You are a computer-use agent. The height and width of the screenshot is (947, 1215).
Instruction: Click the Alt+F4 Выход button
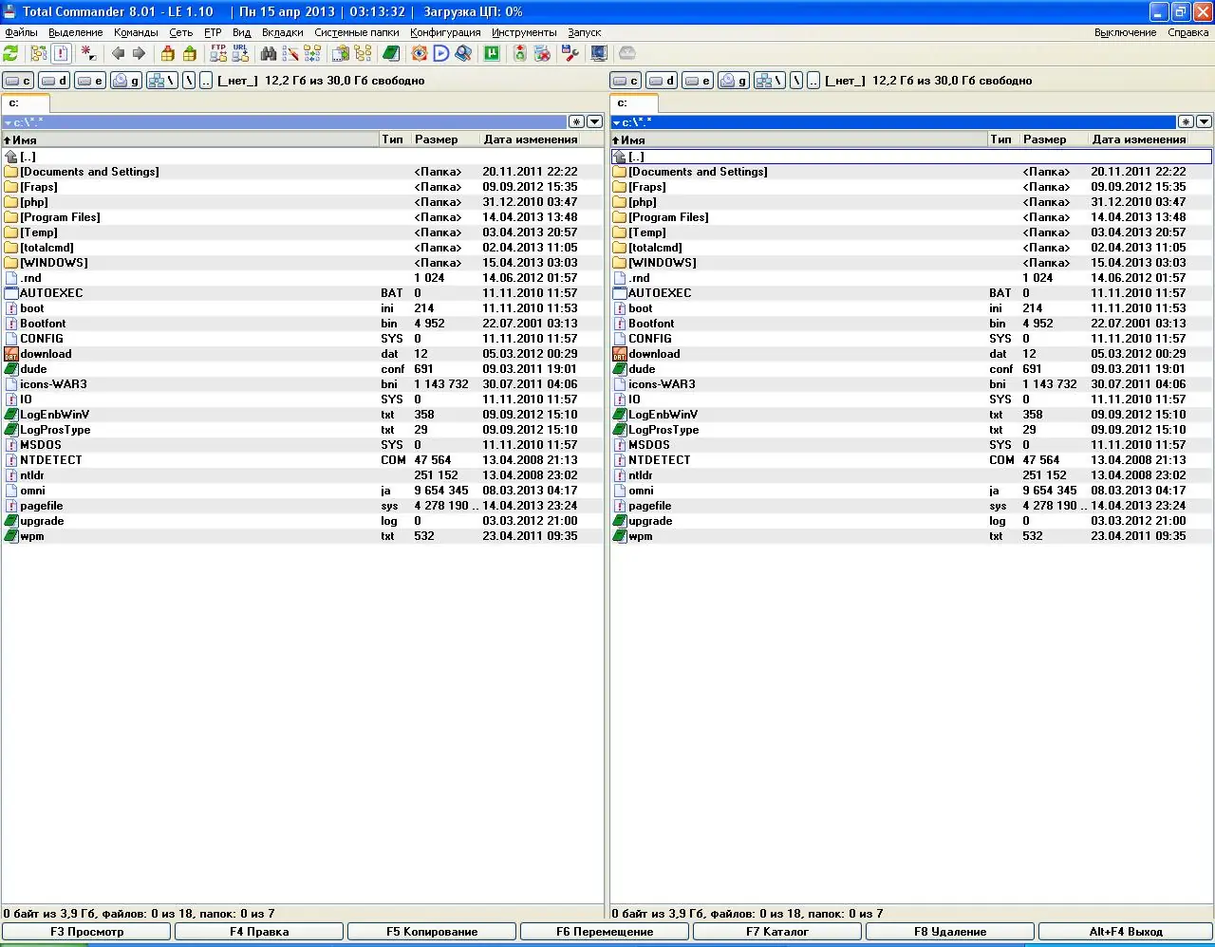point(1126,932)
